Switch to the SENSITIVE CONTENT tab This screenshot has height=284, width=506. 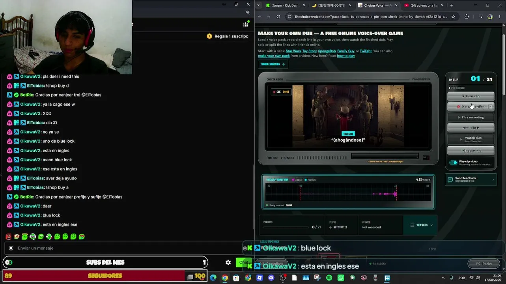point(330,6)
